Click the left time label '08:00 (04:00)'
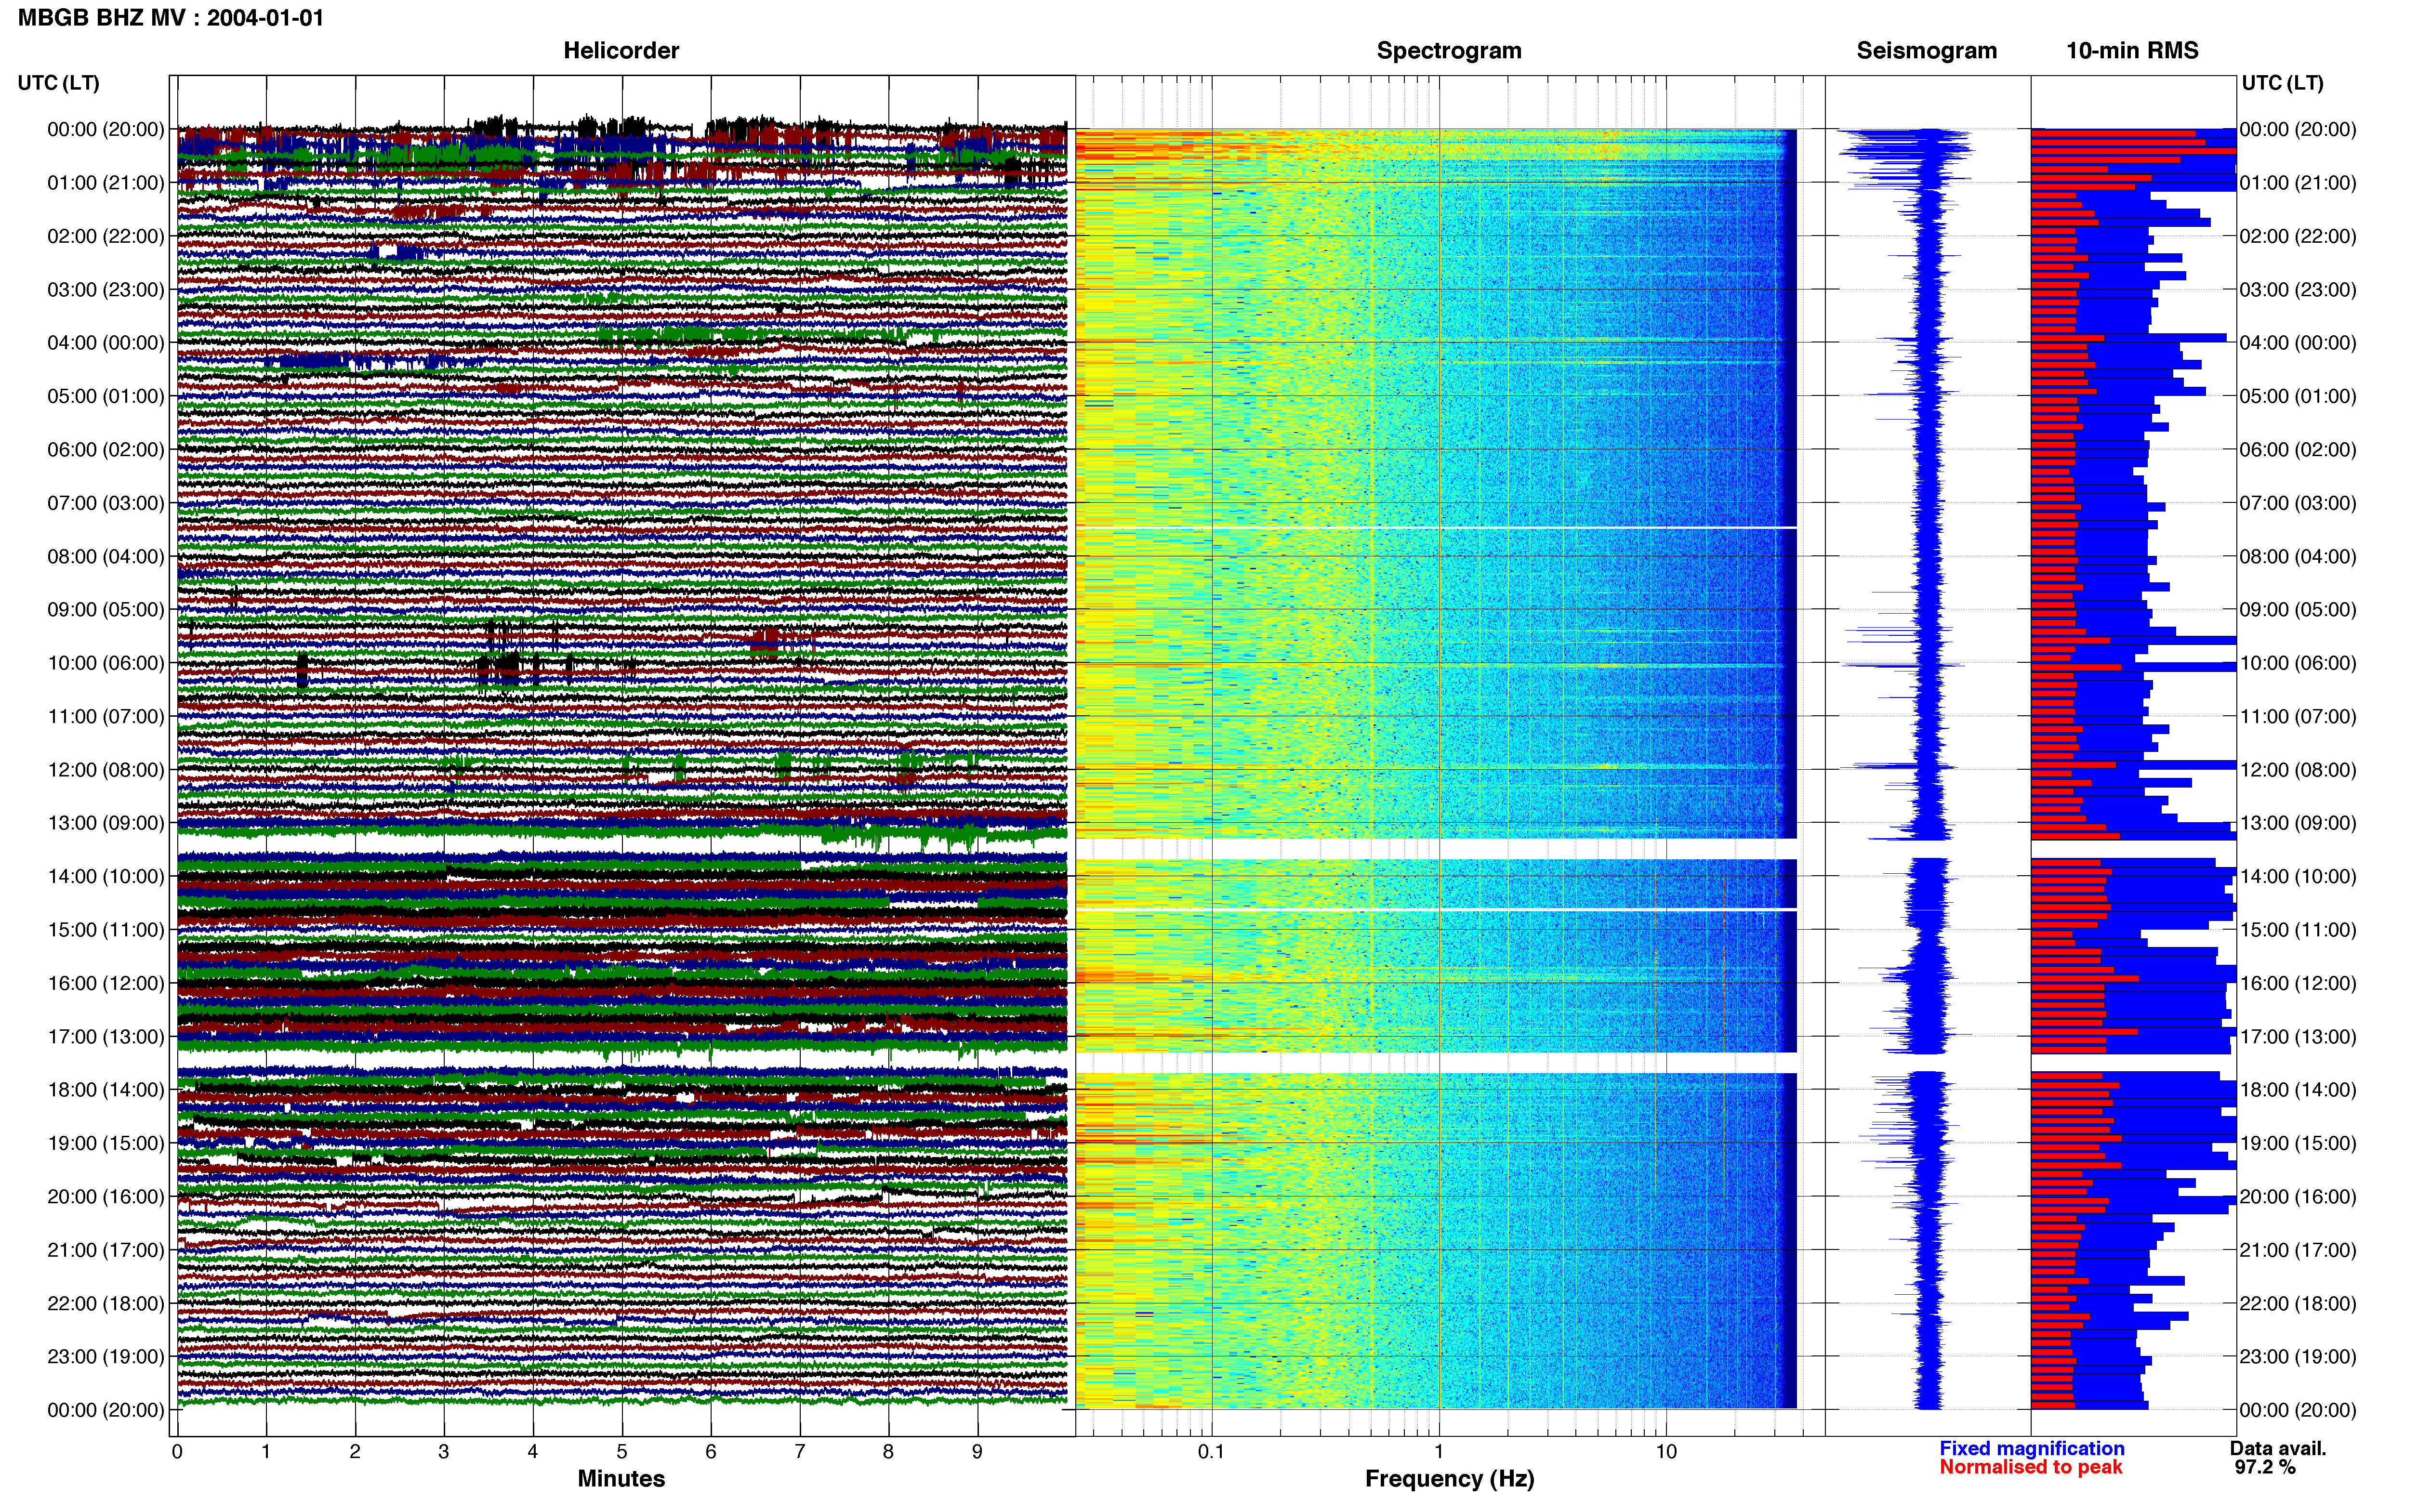 pos(106,556)
